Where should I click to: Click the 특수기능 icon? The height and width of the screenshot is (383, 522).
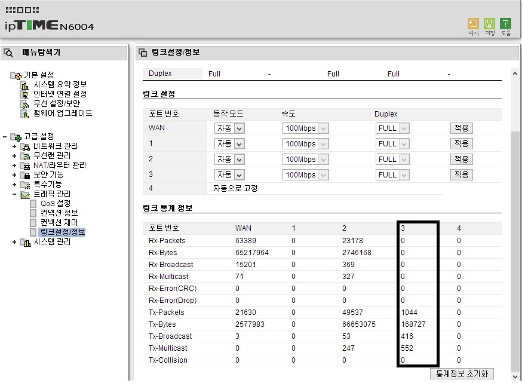click(25, 185)
